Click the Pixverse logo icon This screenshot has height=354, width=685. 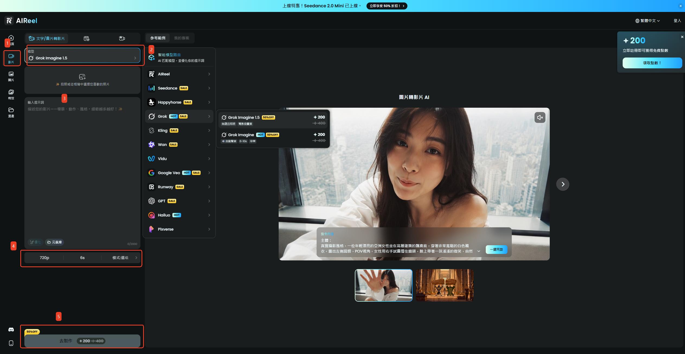tap(151, 229)
